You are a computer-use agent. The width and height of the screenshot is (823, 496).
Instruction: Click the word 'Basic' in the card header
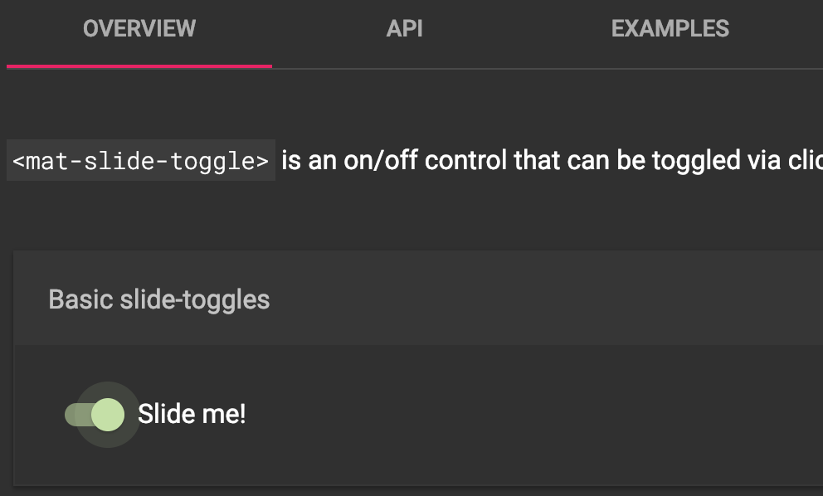coord(80,299)
